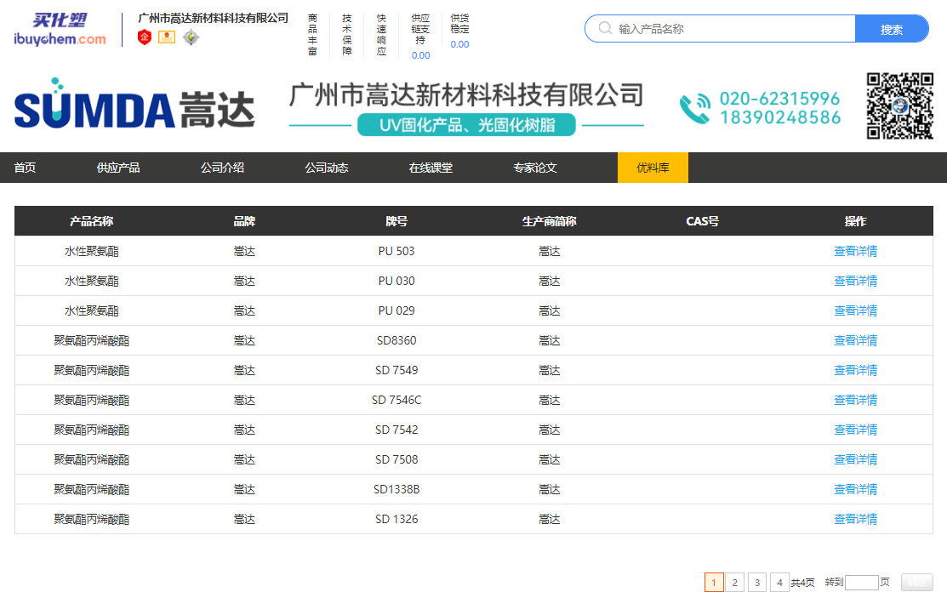
Task: Click the red enterprise certification badge
Action: pos(145,37)
